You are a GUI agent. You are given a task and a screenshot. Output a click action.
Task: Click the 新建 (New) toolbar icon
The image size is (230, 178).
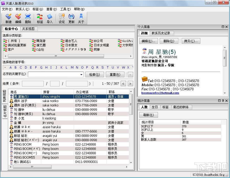tap(8, 18)
